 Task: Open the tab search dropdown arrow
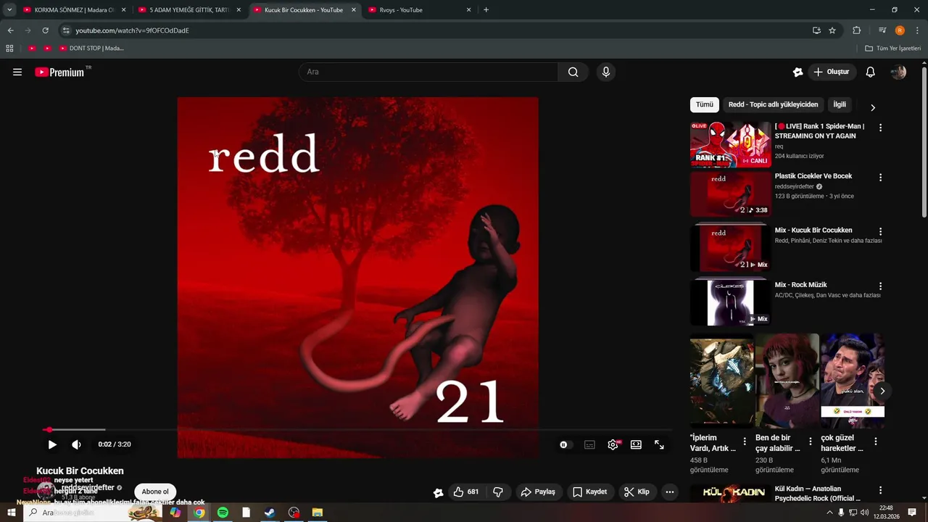[9, 10]
